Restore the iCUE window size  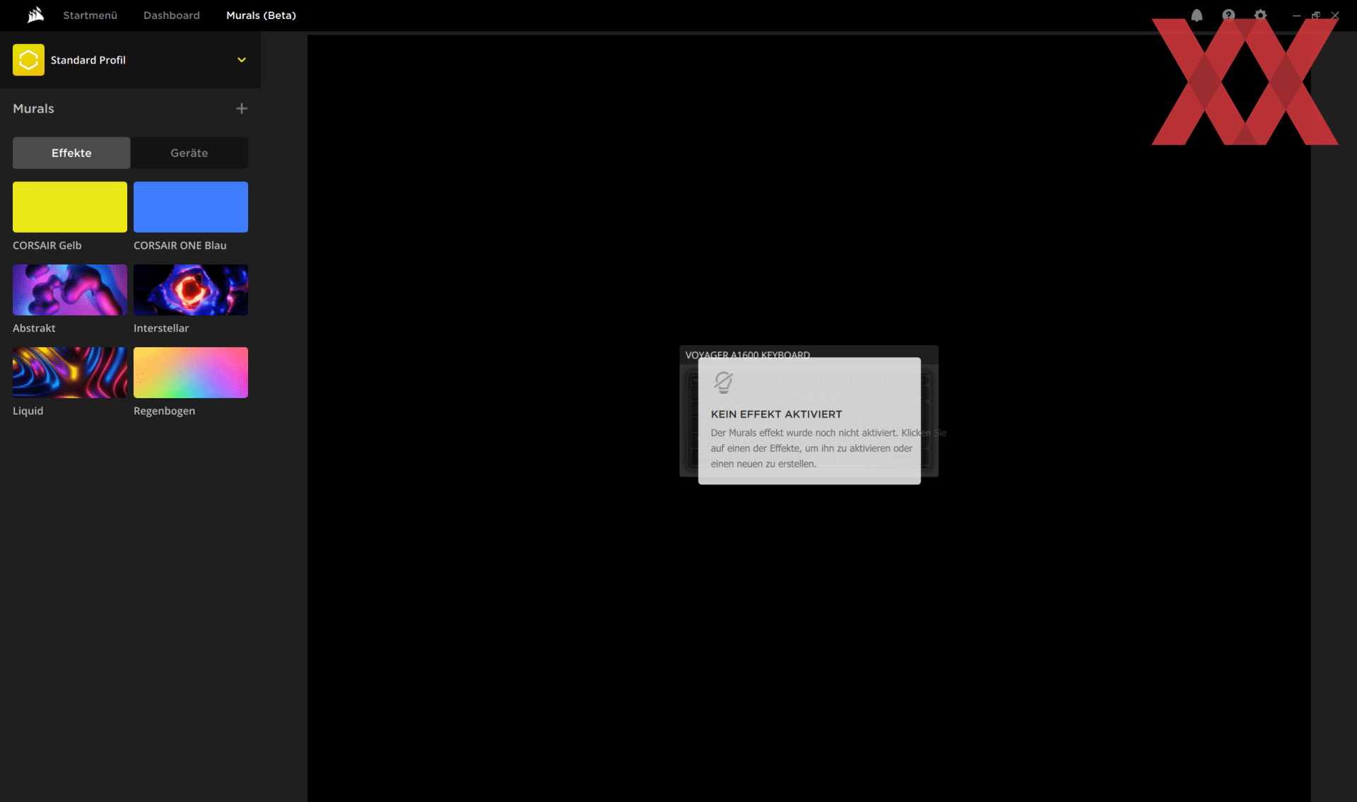[1316, 15]
